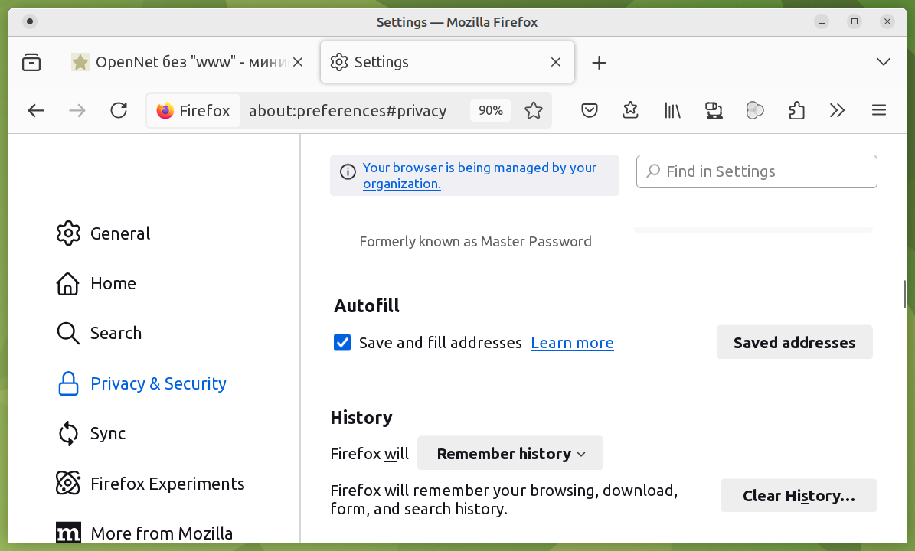Reset zoom via the 90% badge

point(490,111)
